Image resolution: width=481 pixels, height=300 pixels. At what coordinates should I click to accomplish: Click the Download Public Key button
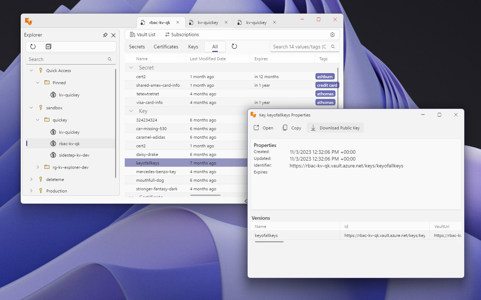pyautogui.click(x=335, y=128)
